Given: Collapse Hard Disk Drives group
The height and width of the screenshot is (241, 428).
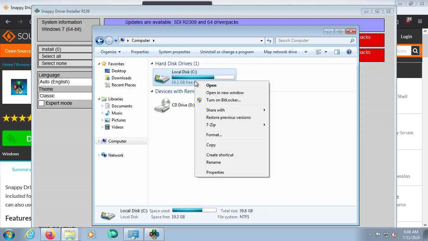Looking at the screenshot, I should click(152, 64).
